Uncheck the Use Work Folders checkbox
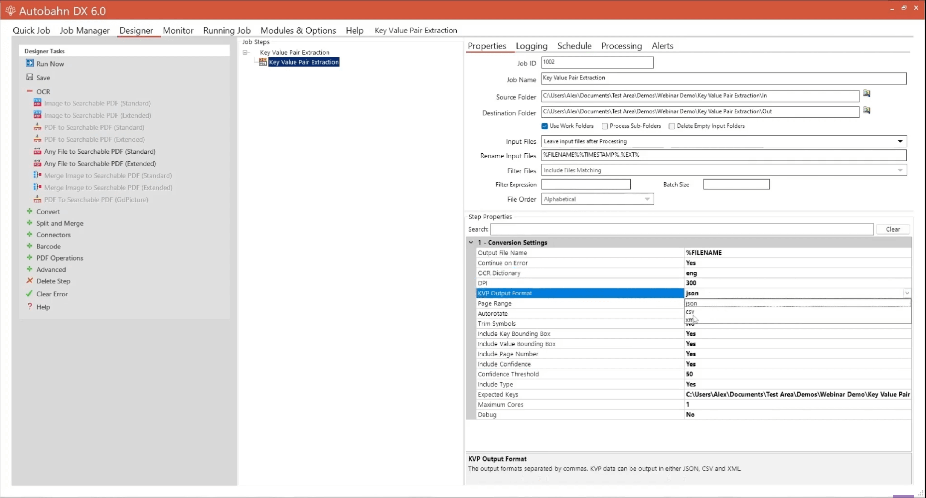The height and width of the screenshot is (498, 926). tap(545, 126)
